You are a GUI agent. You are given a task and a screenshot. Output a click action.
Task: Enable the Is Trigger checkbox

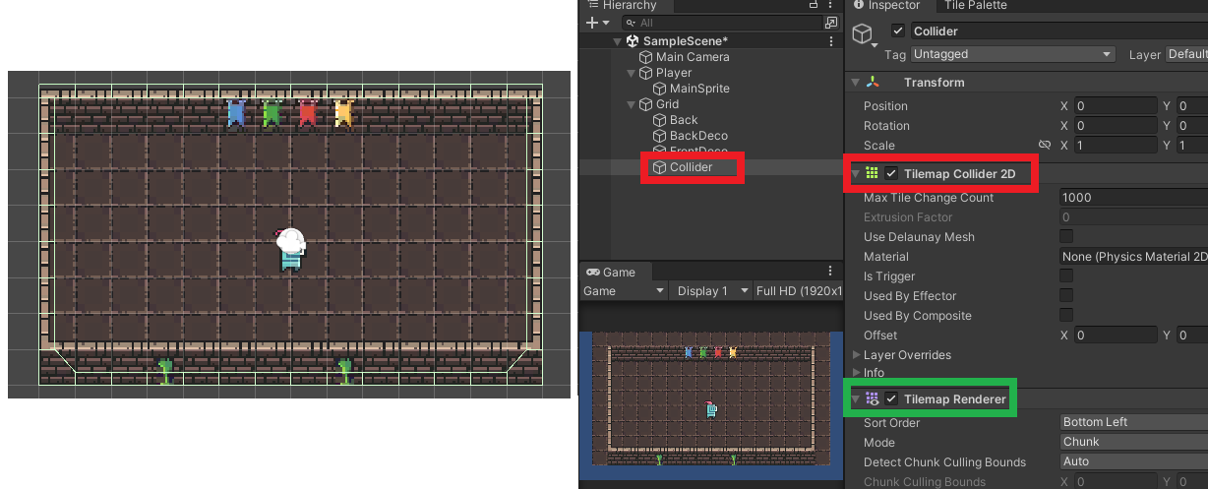1066,276
